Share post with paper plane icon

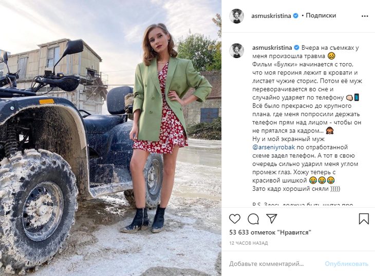pyautogui.click(x=271, y=219)
